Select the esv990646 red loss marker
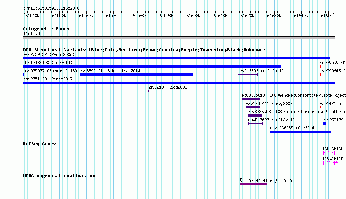 [x=320, y=75]
